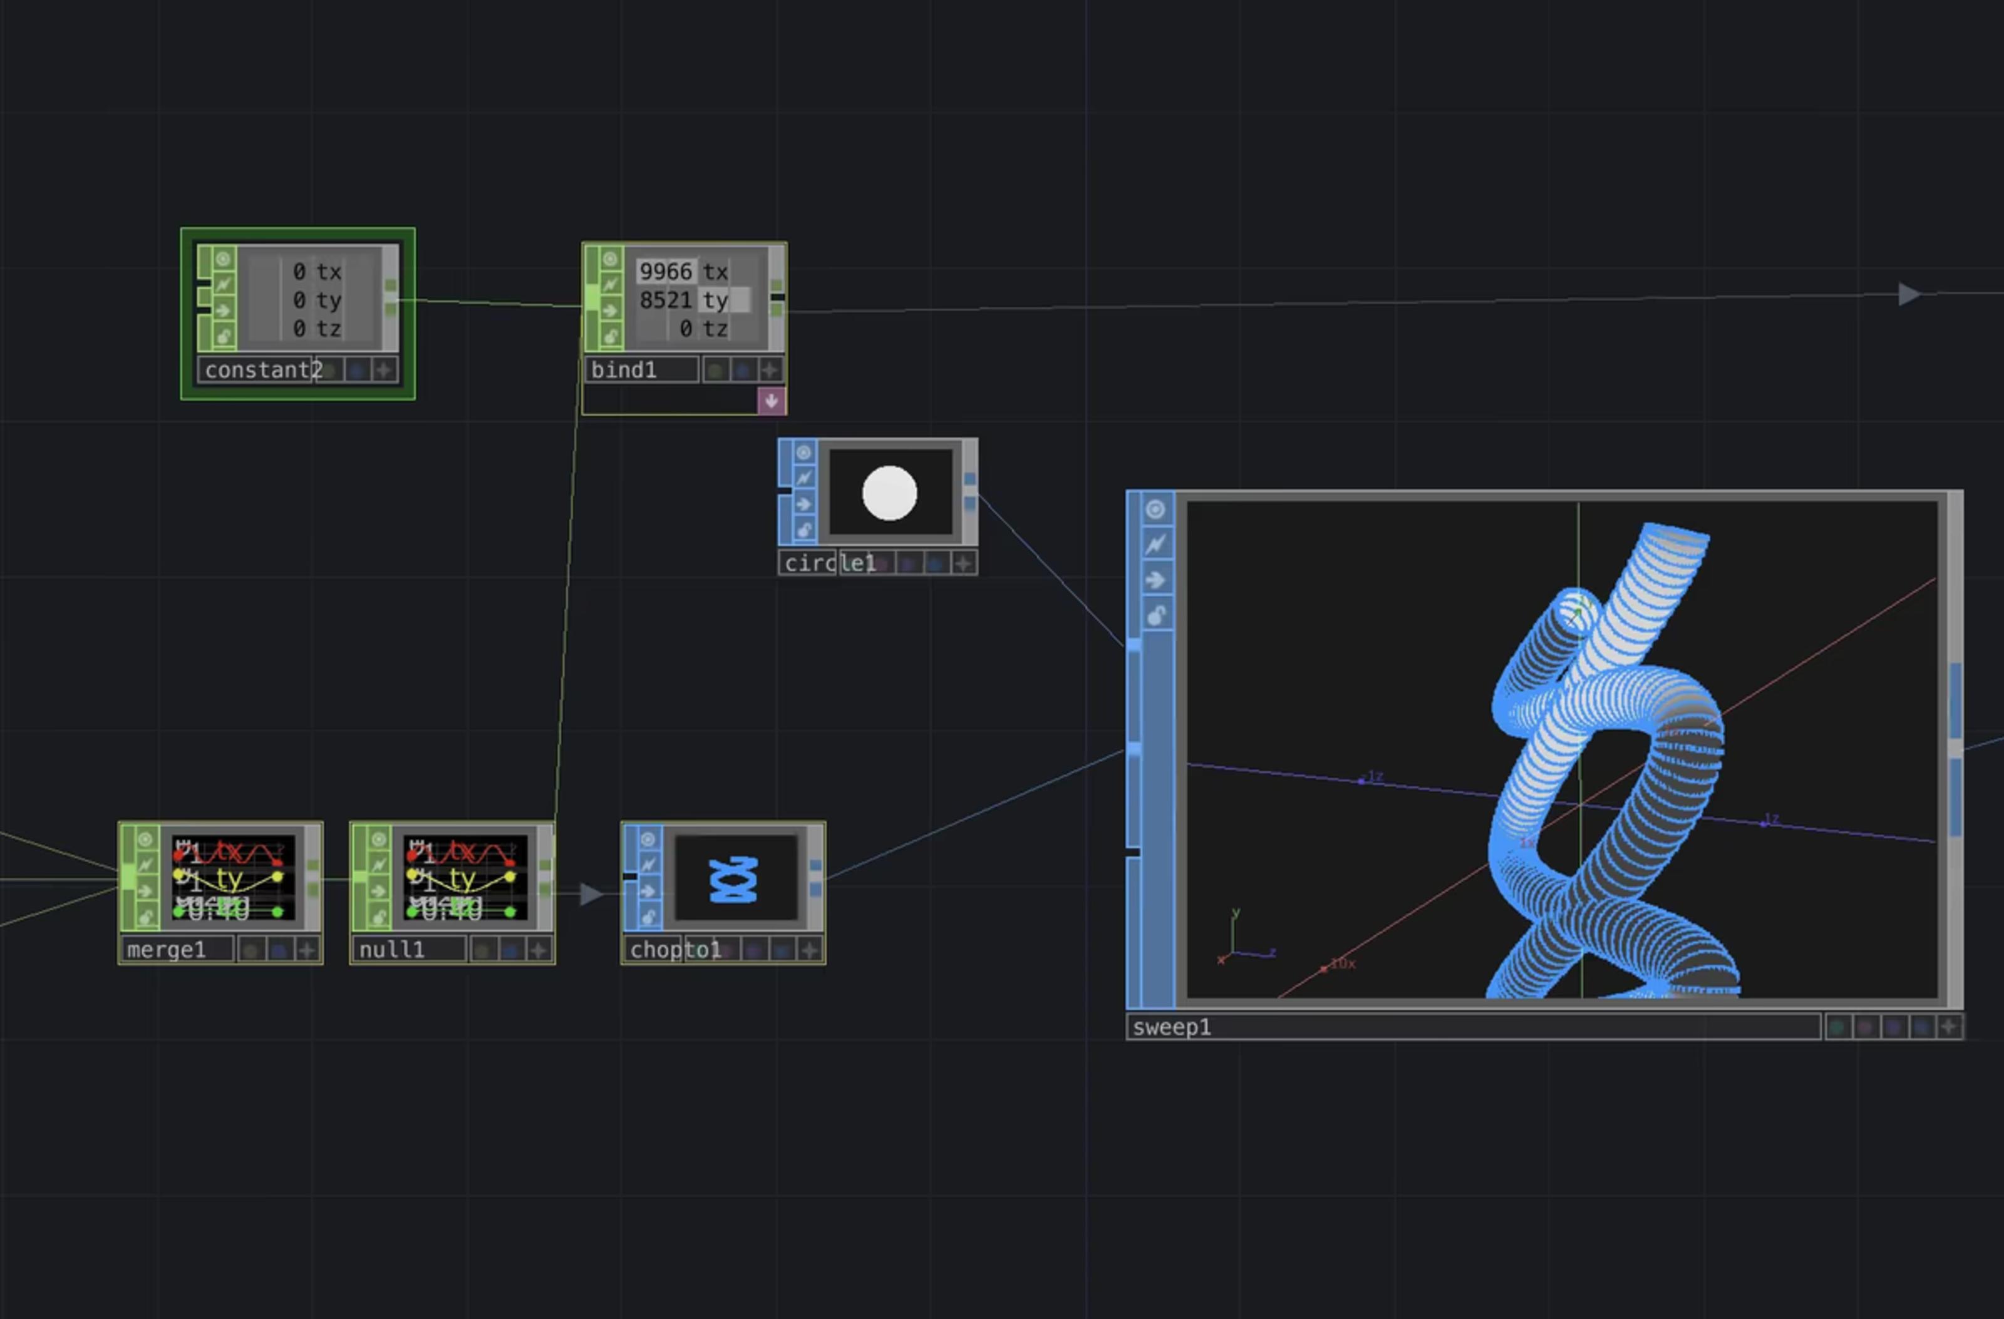Click the bypass arrow flag on bind1
The height and width of the screenshot is (1319, 2004).
[x=611, y=311]
